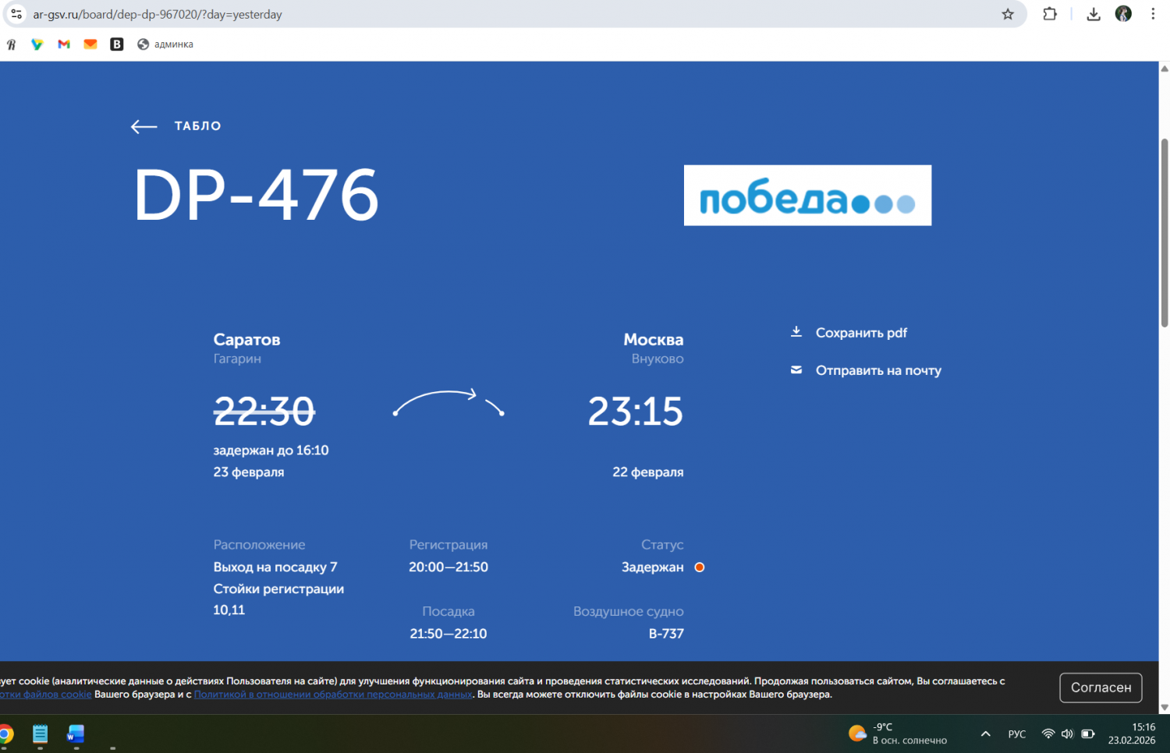The height and width of the screenshot is (753, 1170).
Task: Open the personal data processing policy link
Action: [x=333, y=695]
